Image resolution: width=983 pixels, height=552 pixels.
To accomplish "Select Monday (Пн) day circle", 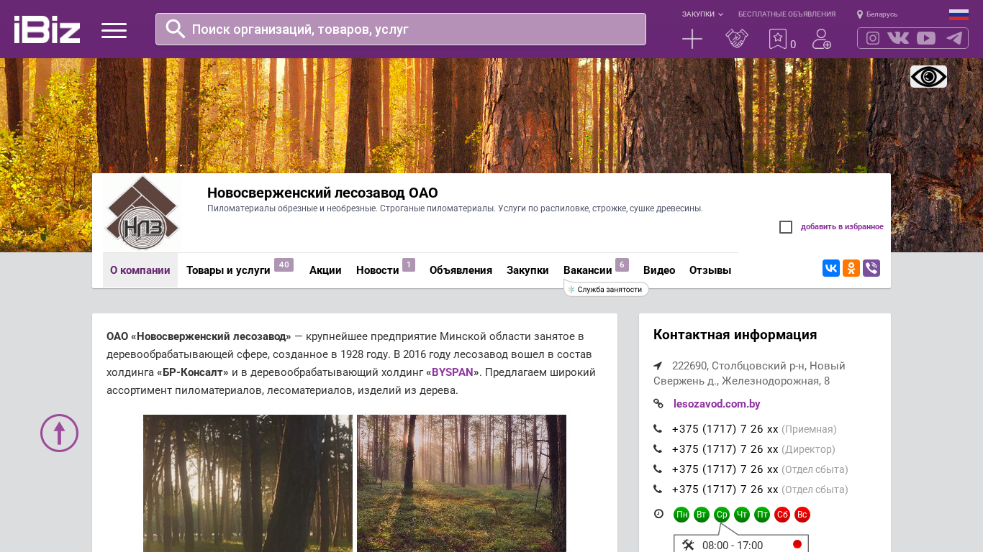I will tap(681, 515).
